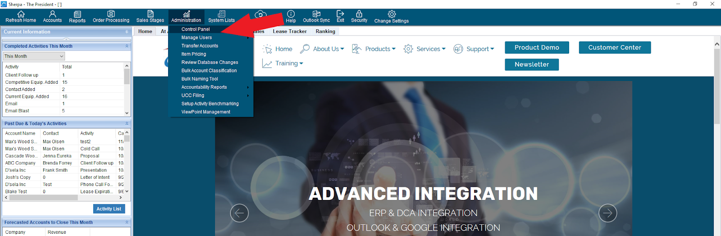Sort by Contact column header
This screenshot has height=236, width=721.
click(x=60, y=133)
